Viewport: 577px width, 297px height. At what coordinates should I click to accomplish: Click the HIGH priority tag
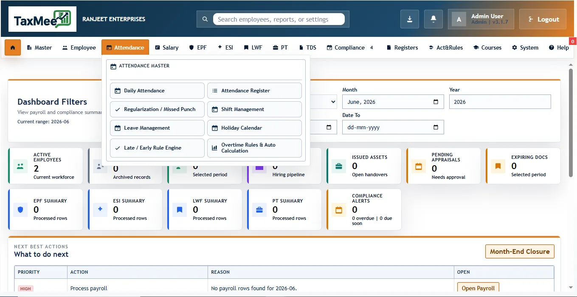pos(25,289)
